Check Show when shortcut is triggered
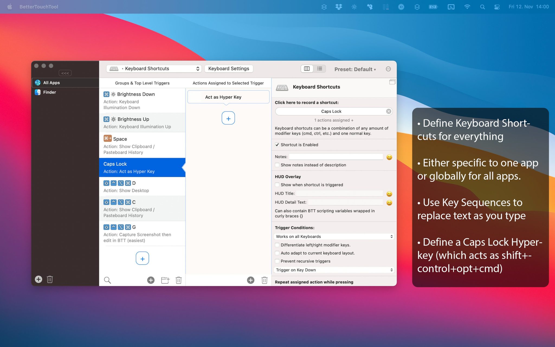Screen dimensions: 555x347 pyautogui.click(x=277, y=185)
